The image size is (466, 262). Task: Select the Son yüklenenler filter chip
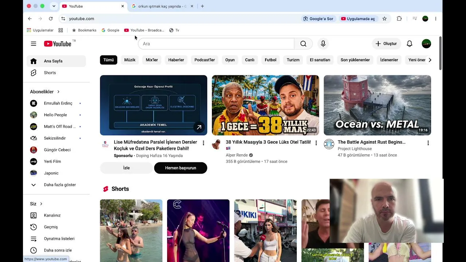tap(355, 60)
